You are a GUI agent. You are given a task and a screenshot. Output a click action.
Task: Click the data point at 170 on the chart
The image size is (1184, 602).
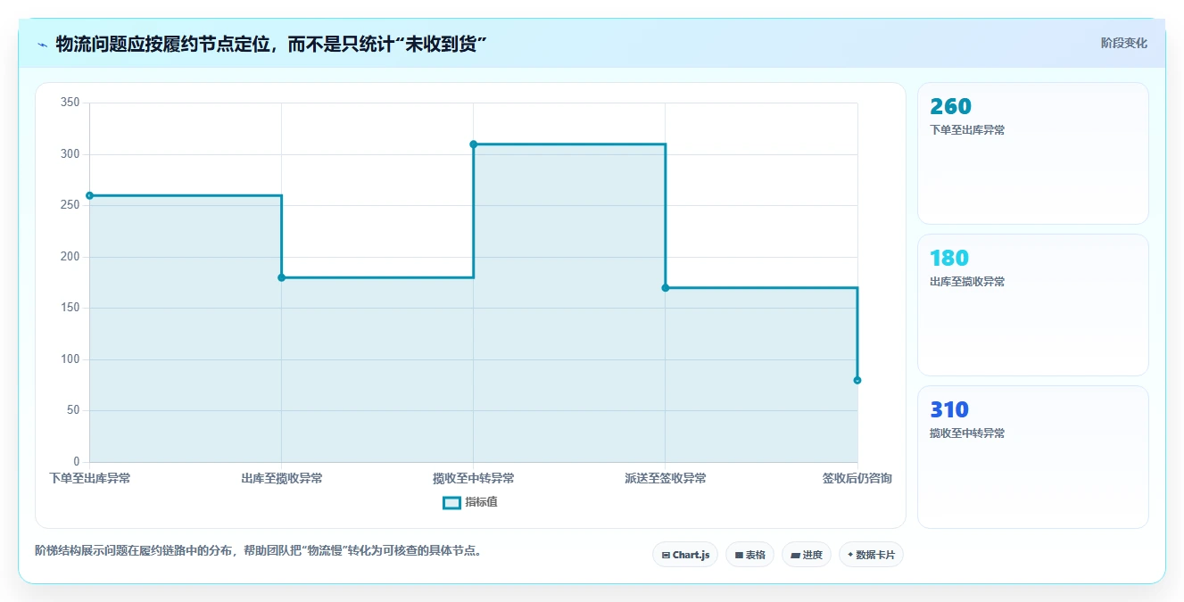[x=666, y=287]
